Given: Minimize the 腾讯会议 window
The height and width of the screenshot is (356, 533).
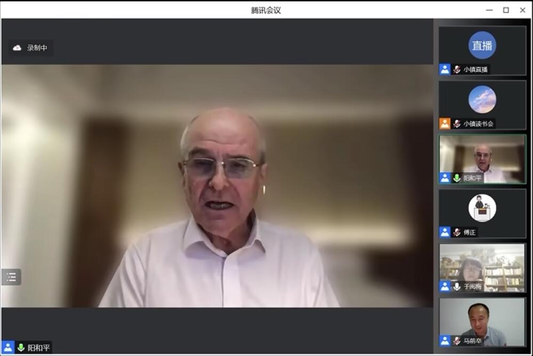Looking at the screenshot, I should coord(489,10).
